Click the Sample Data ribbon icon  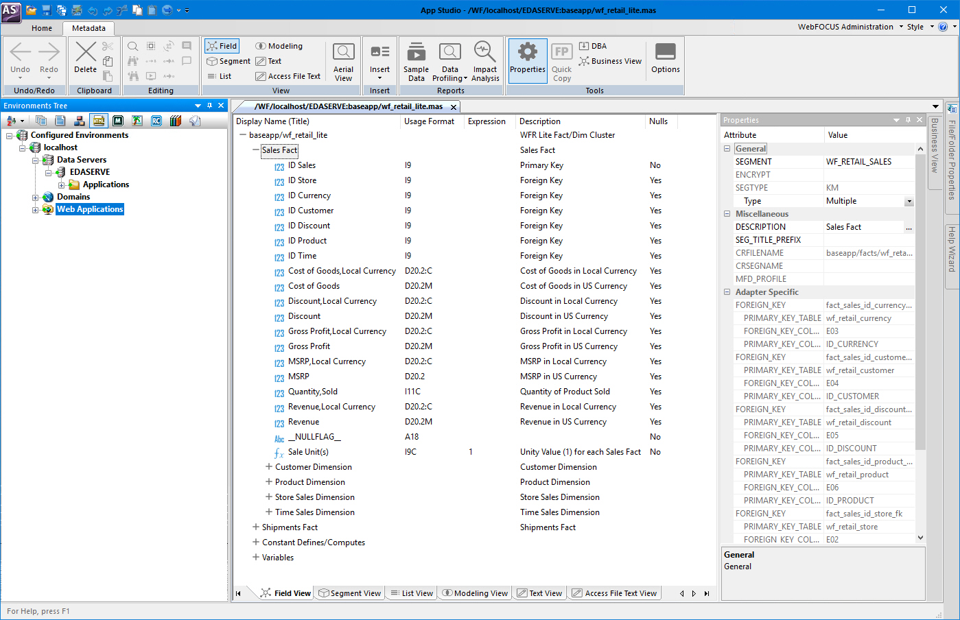416,62
